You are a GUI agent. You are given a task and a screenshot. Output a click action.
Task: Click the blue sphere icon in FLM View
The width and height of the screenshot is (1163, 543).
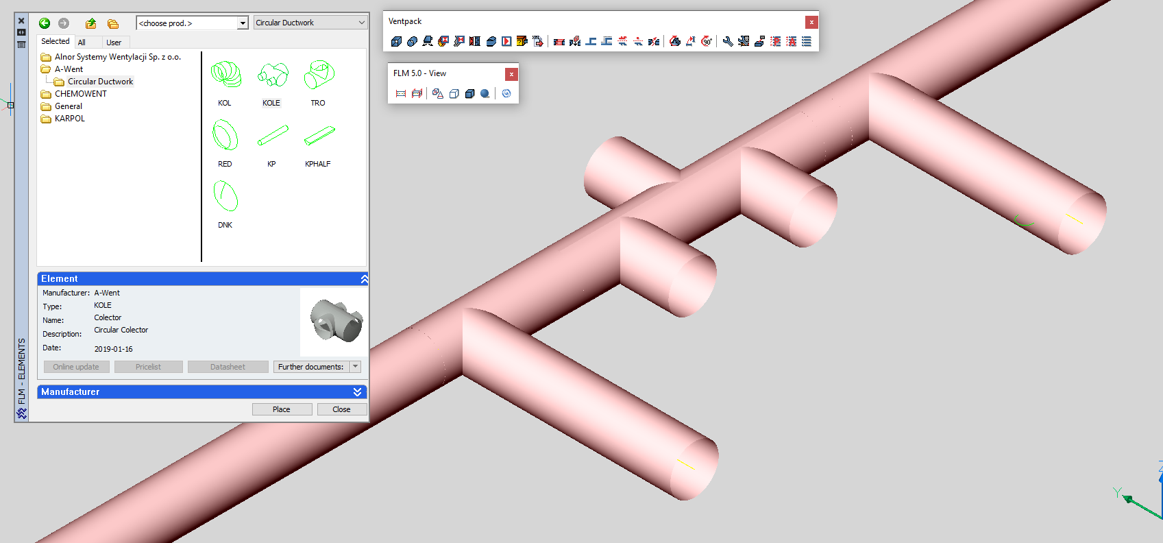485,94
